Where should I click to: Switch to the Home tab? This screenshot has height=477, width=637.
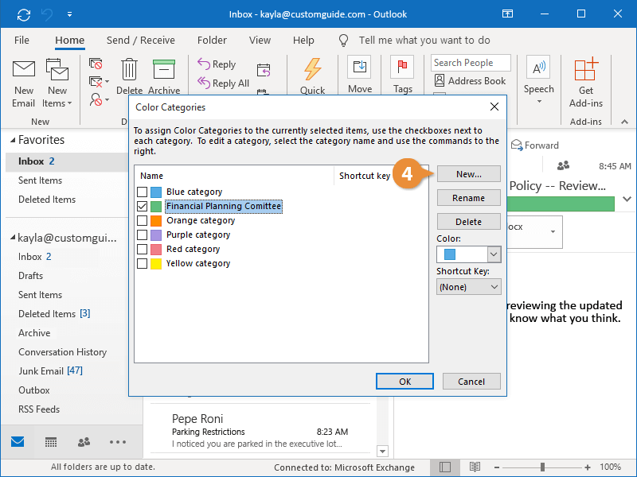[x=70, y=41]
